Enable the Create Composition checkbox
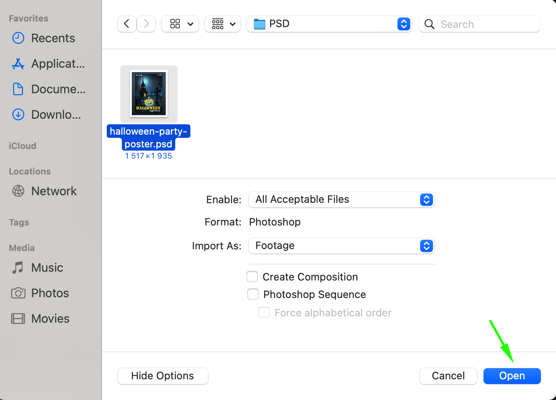 pyautogui.click(x=252, y=276)
